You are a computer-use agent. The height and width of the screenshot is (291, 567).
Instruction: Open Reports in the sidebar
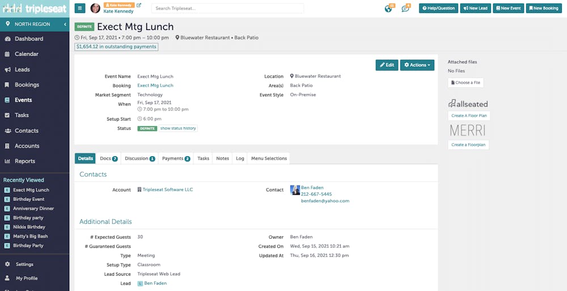point(24,161)
